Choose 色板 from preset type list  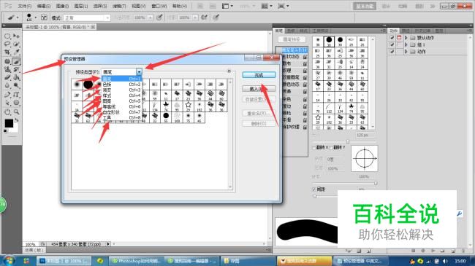tap(121, 85)
